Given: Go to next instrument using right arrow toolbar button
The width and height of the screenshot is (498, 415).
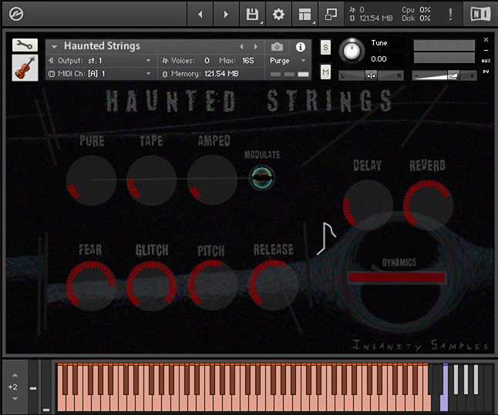Looking at the screenshot, I should (226, 14).
